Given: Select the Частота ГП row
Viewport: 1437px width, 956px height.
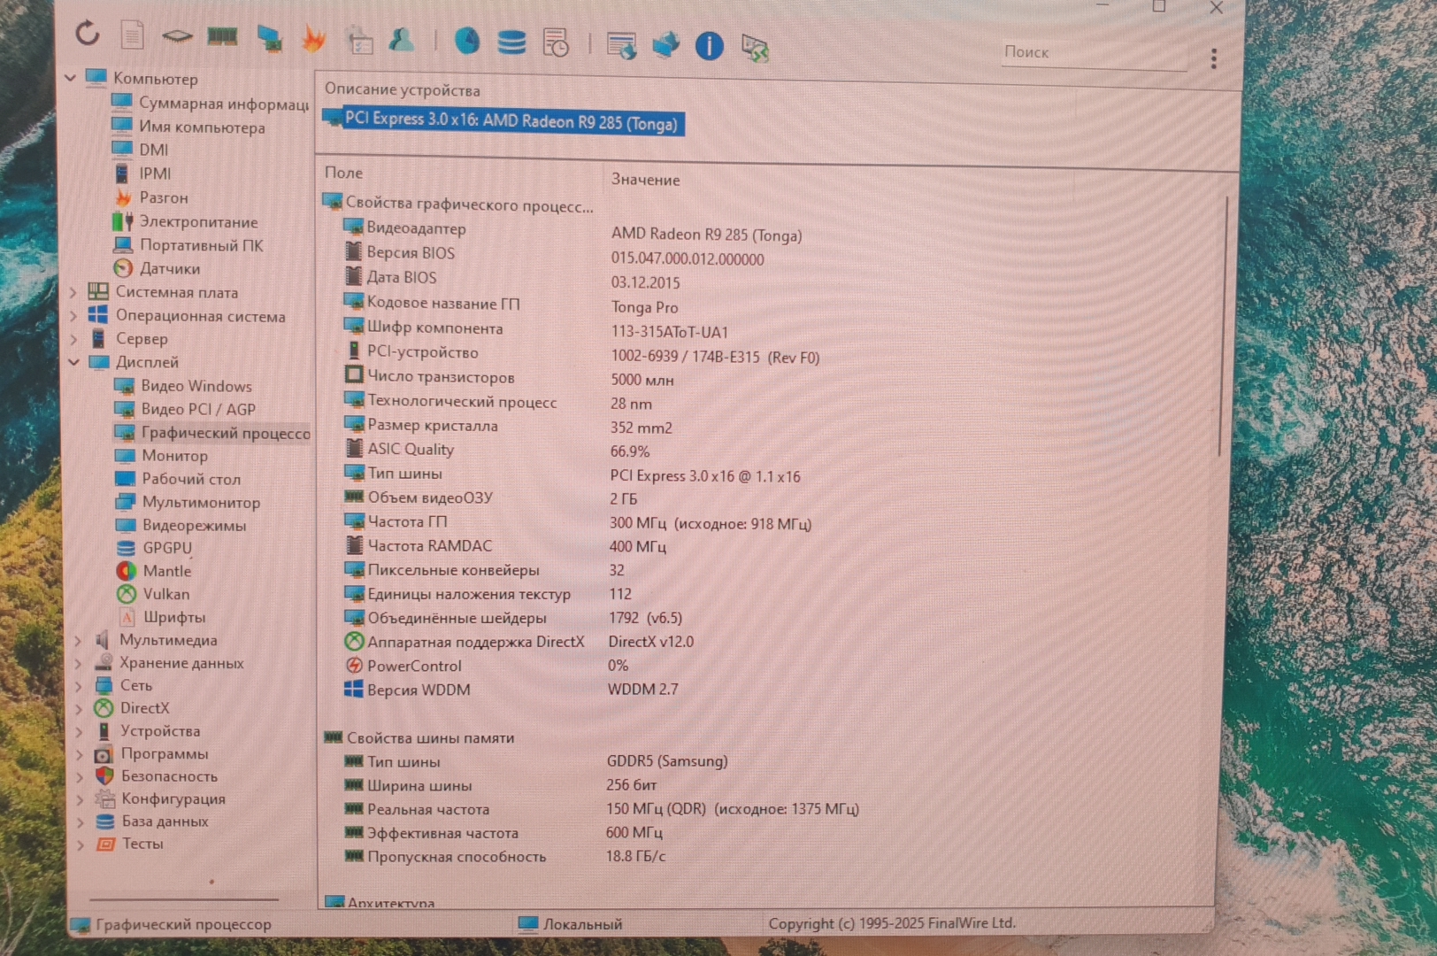Looking at the screenshot, I should pos(578,522).
